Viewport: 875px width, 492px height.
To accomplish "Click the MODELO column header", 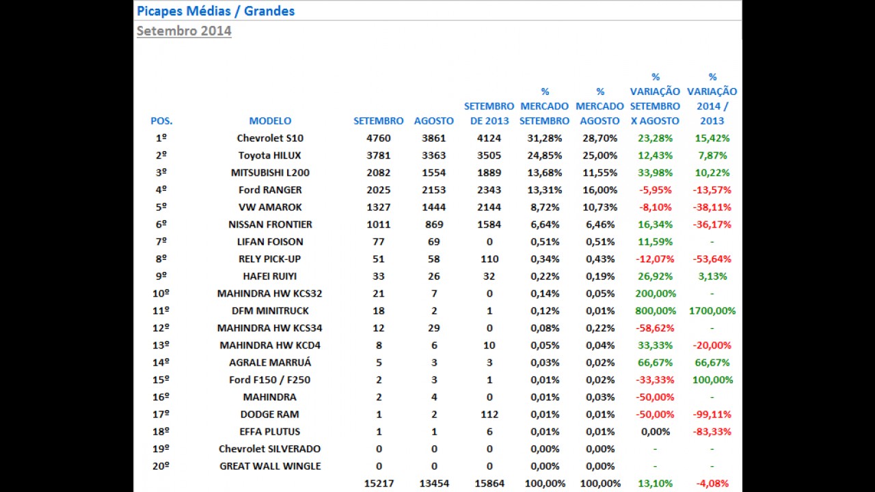I will [x=270, y=121].
